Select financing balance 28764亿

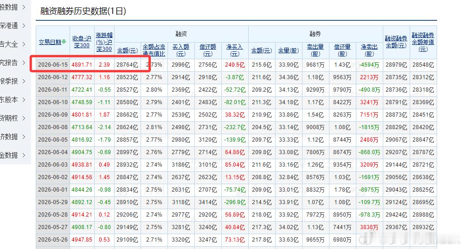127,65
